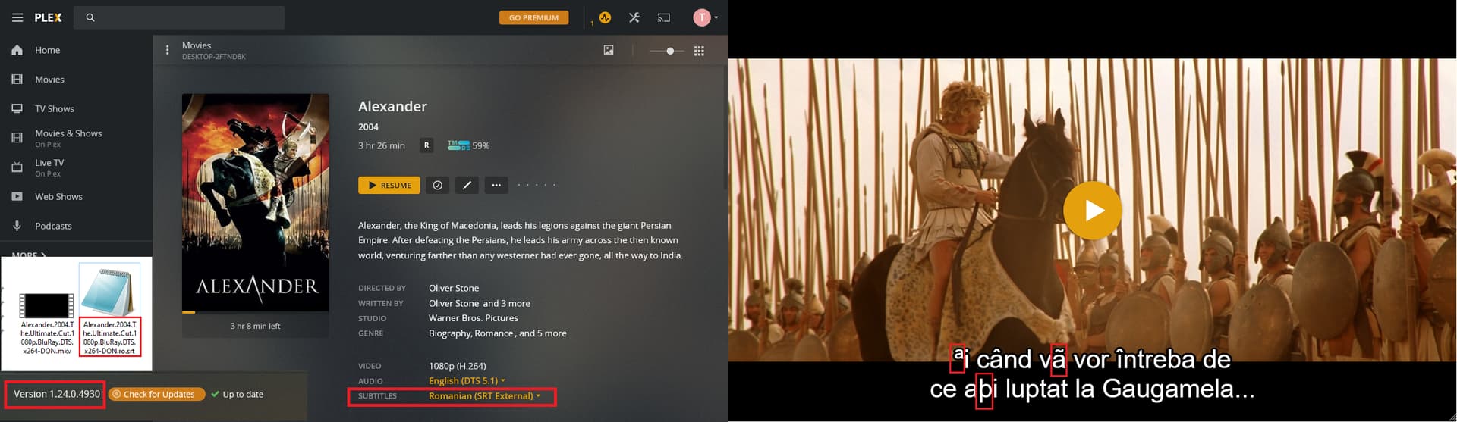Open the Romanian (SRT External) subtitles dropdown
The width and height of the screenshot is (1457, 422).
tap(484, 396)
